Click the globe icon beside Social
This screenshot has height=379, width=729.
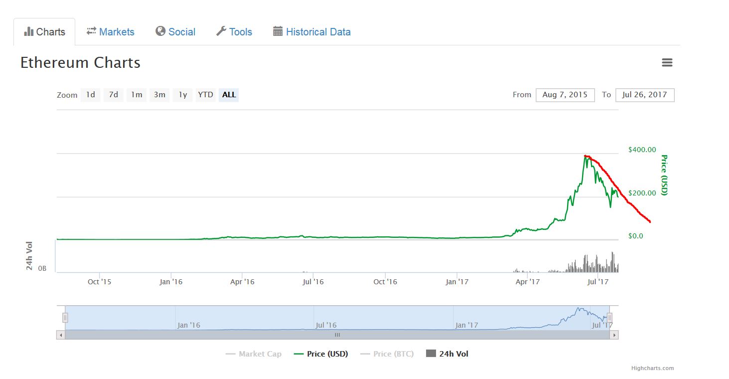tap(160, 31)
